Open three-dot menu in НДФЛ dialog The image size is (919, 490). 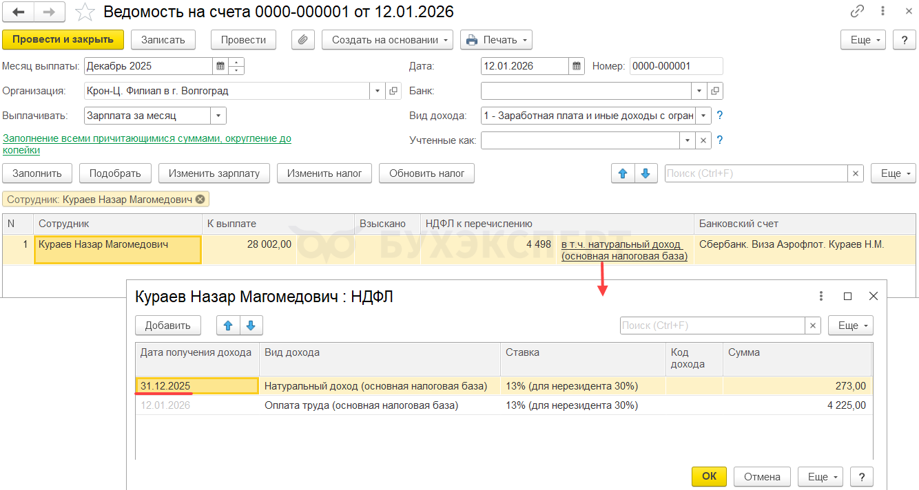(x=821, y=296)
